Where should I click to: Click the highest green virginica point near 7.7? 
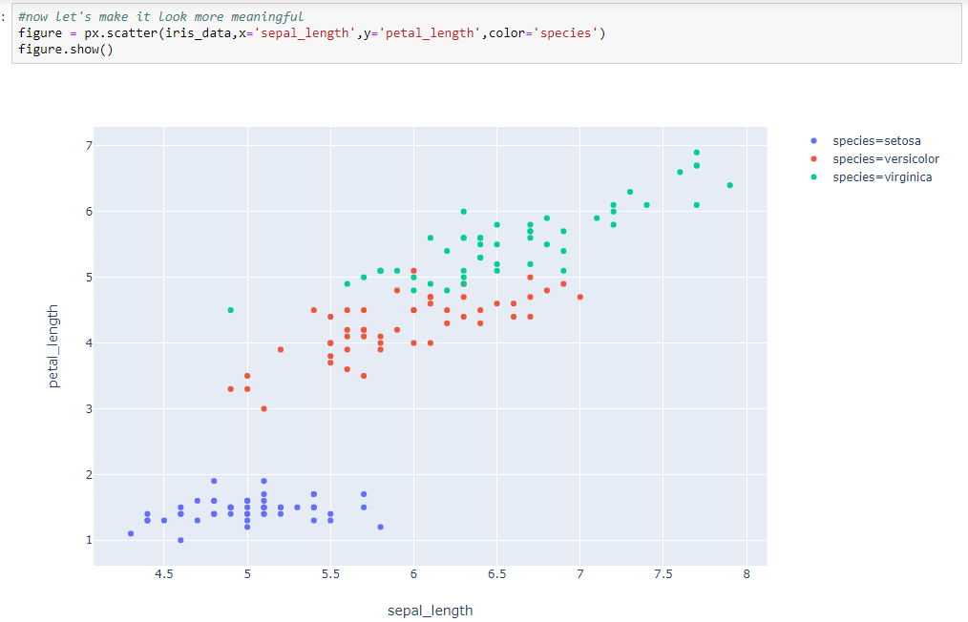[x=696, y=151]
